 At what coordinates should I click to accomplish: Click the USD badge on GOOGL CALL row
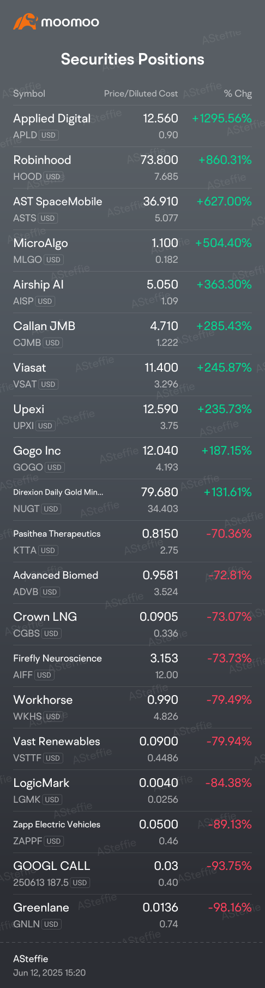(80, 883)
